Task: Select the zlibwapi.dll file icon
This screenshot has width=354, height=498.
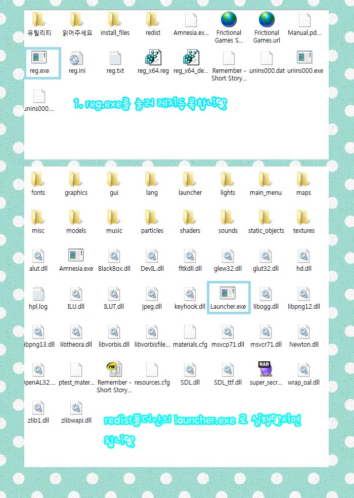Action: pyautogui.click(x=76, y=407)
